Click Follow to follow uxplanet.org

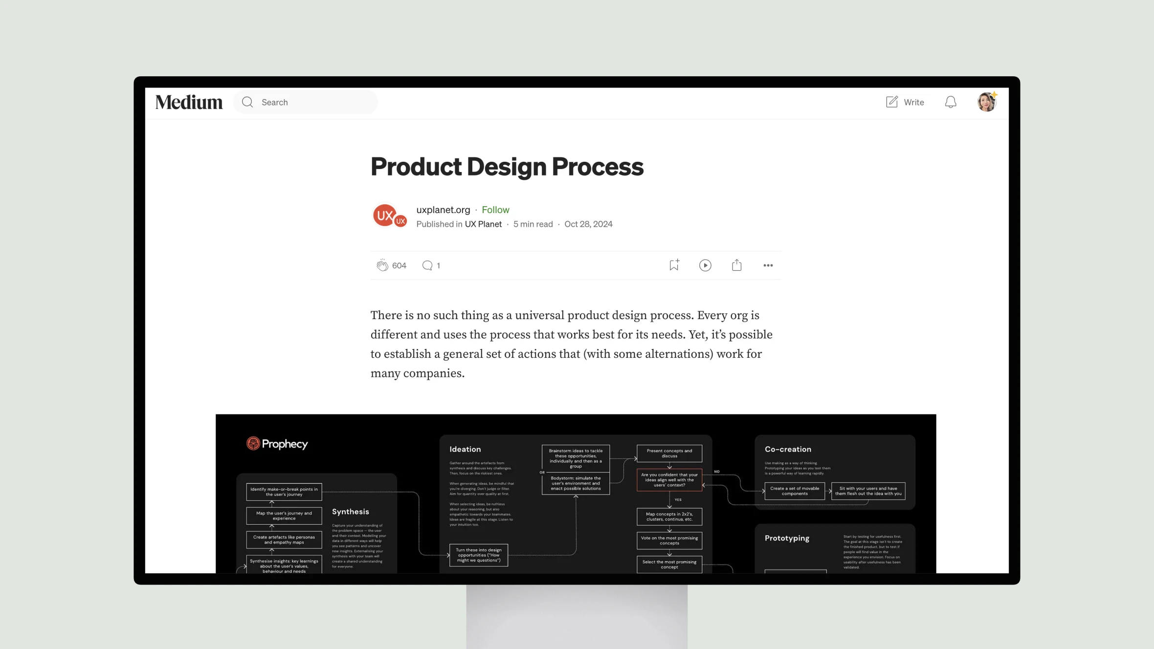(495, 209)
